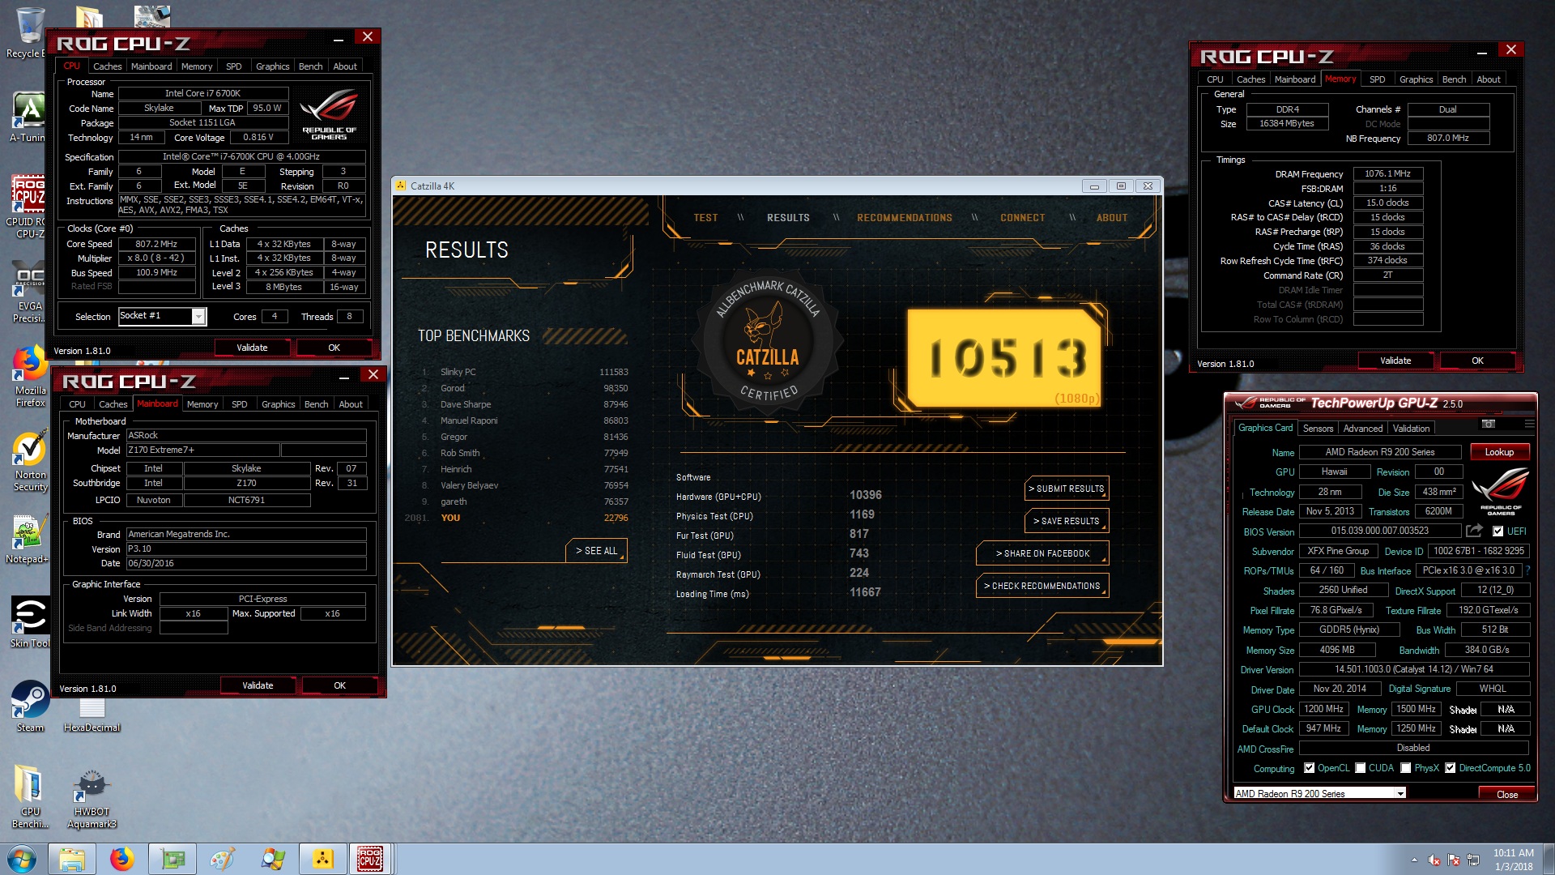Launch Steam from desktop

click(30, 706)
